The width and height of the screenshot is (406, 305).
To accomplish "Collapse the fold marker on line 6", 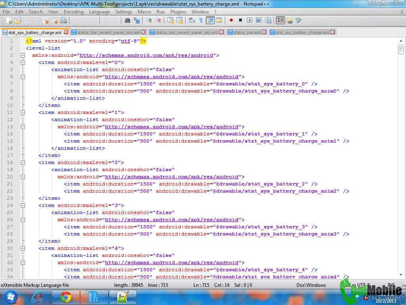I will click(23, 77).
